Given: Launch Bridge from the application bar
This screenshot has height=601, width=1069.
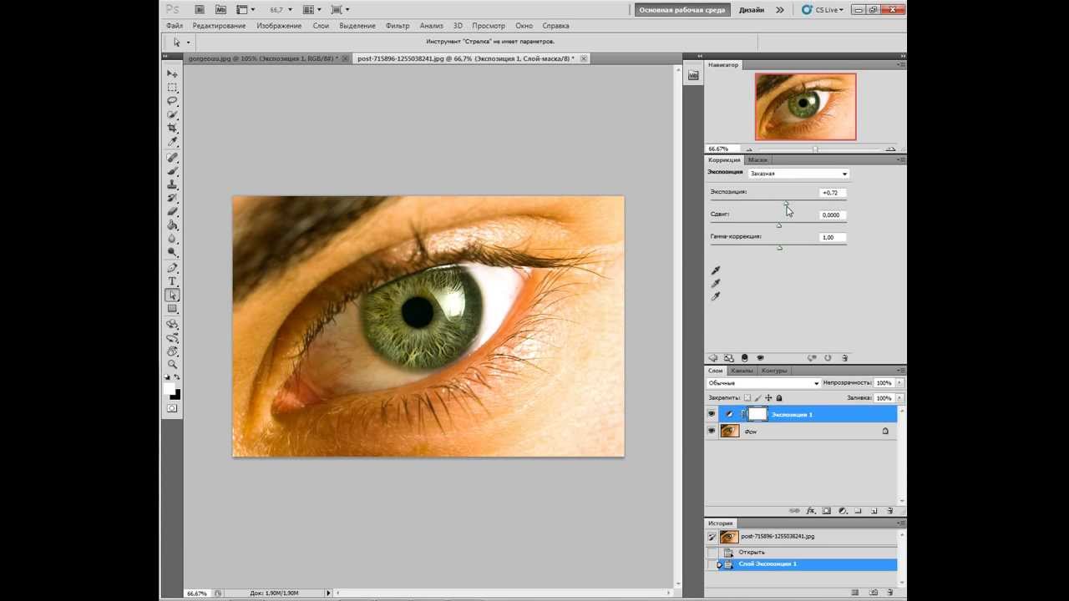Looking at the screenshot, I should click(200, 9).
